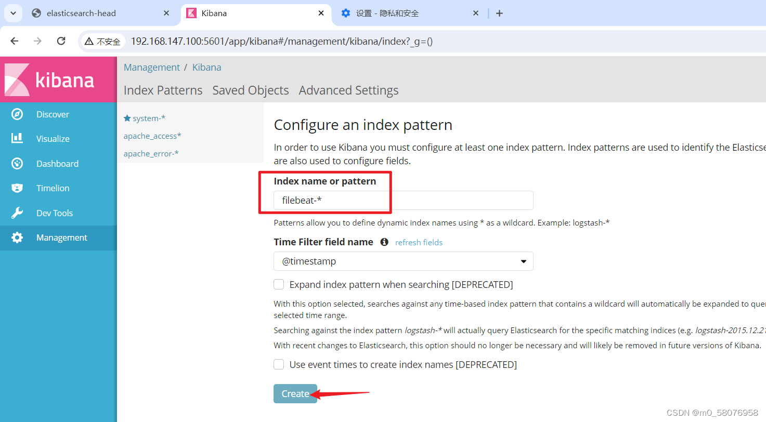Open the Visualize bar chart icon
Screen dimensions: 766x422
point(17,139)
